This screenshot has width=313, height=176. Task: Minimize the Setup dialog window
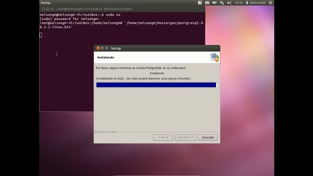pos(102,48)
